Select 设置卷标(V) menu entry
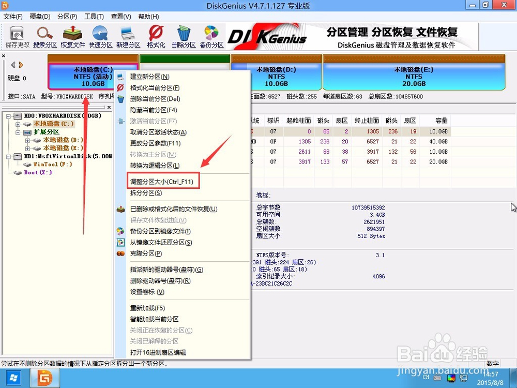The image size is (517, 388). coord(147,292)
